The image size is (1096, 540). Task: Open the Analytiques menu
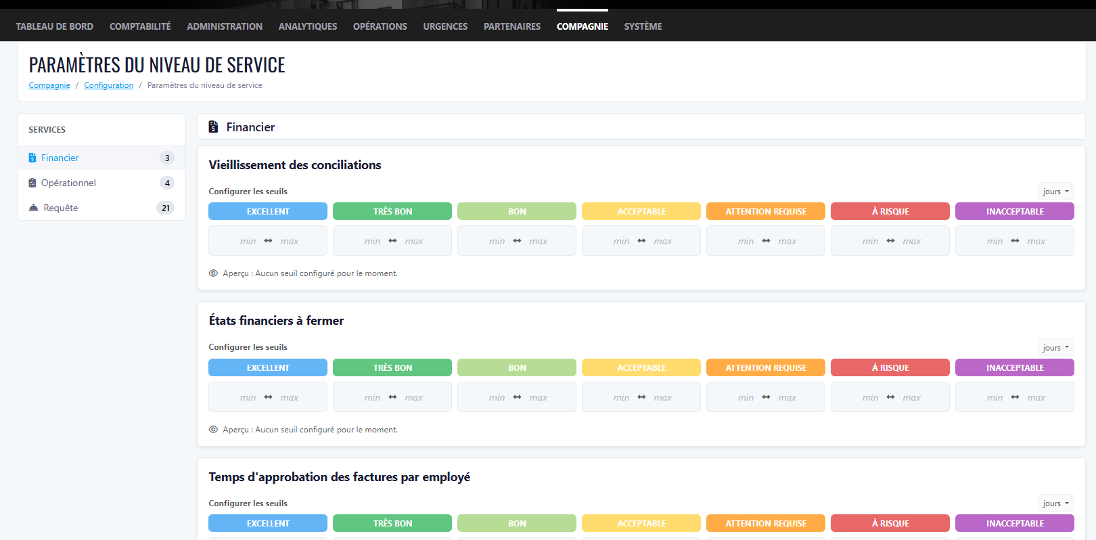click(x=308, y=26)
